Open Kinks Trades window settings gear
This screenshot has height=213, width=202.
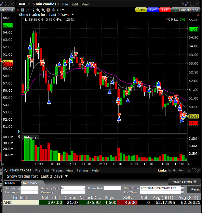pyautogui.click(x=170, y=170)
